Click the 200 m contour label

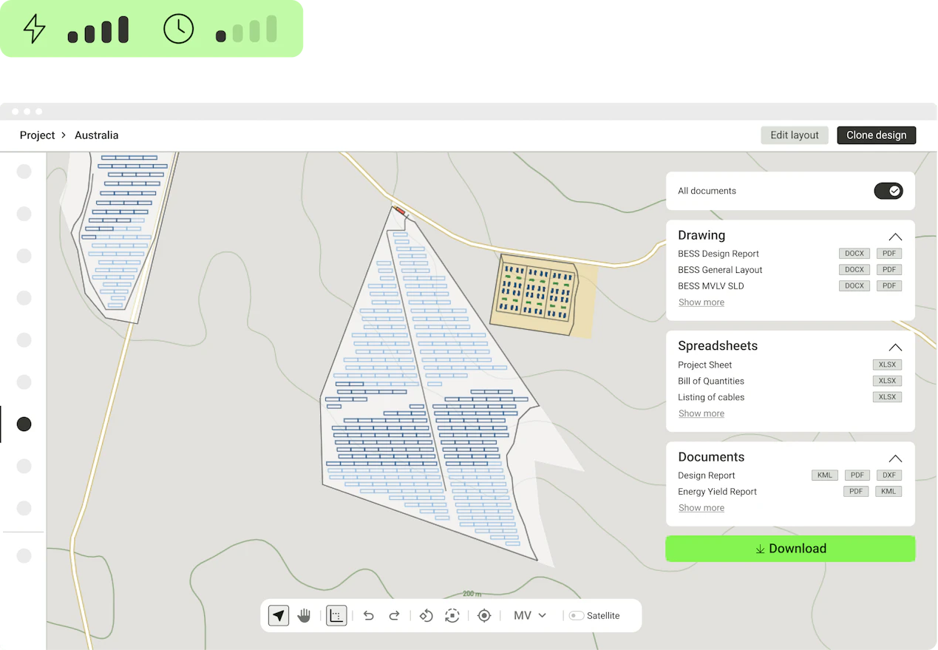pyautogui.click(x=472, y=594)
